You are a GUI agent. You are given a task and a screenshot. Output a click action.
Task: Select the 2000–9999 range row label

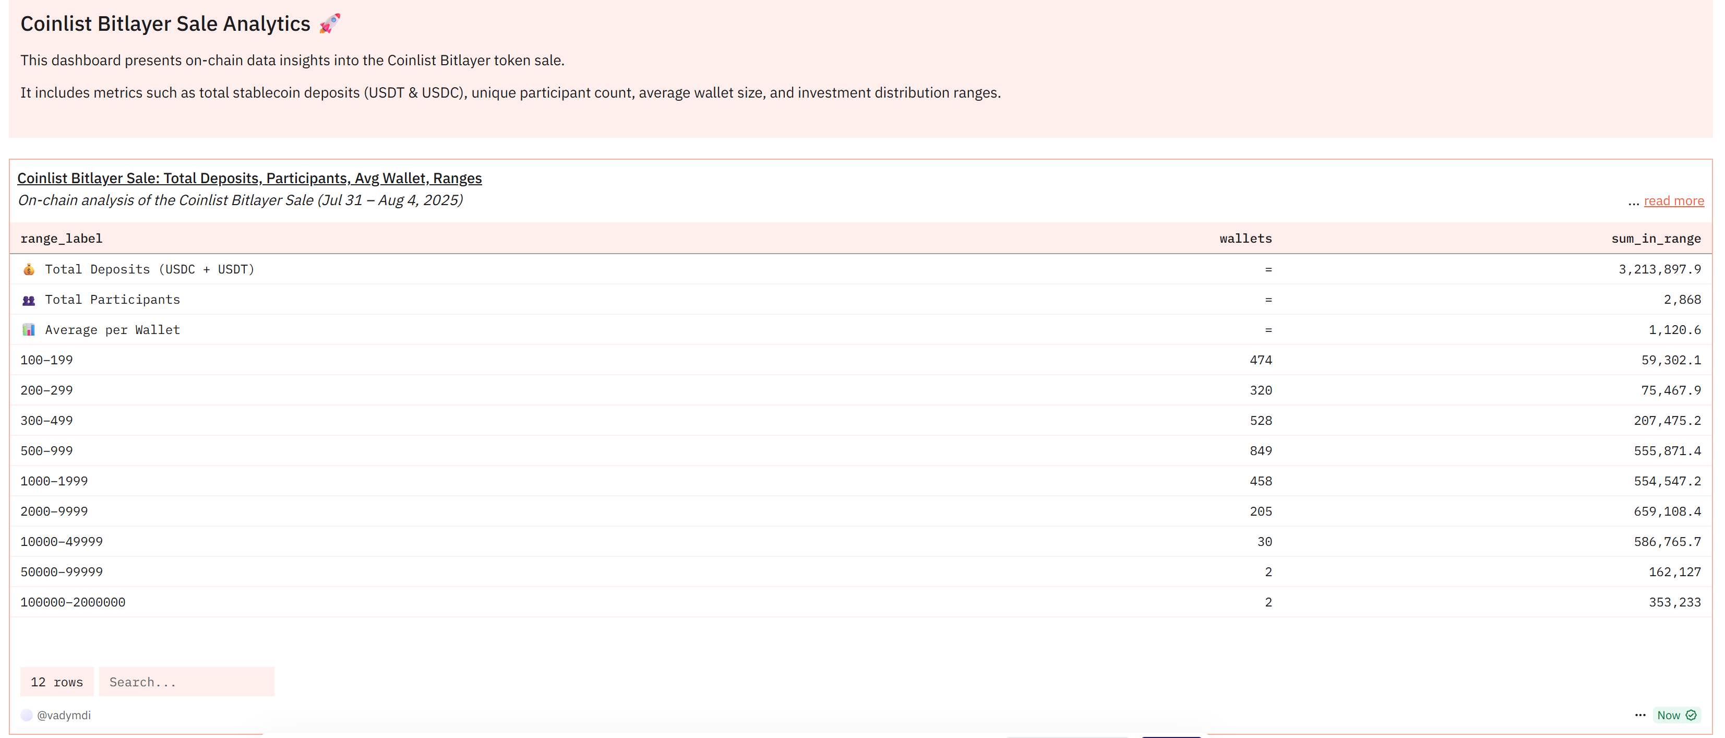tap(54, 511)
